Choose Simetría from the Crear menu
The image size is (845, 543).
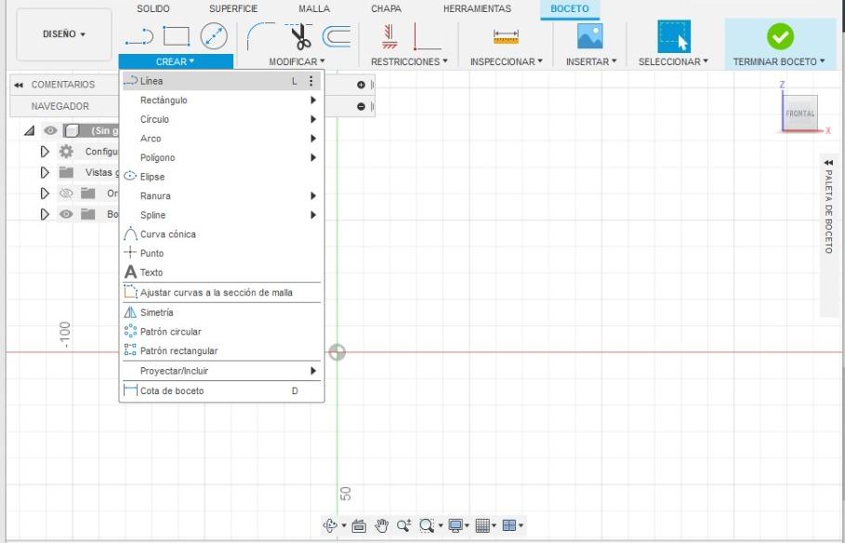pos(221,312)
